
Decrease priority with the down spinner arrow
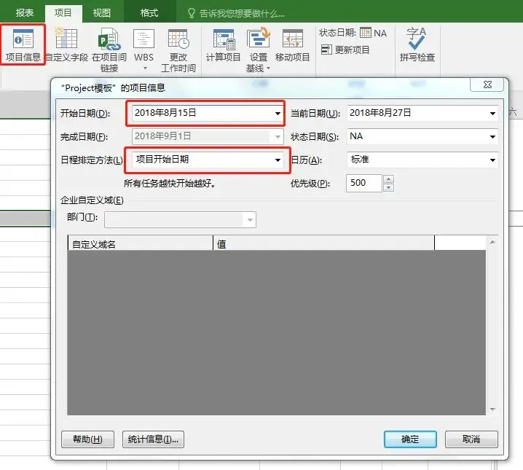click(388, 187)
